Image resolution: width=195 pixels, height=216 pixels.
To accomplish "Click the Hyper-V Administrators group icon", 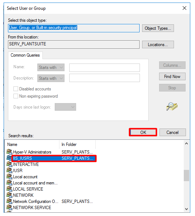I will tap(9, 152).
